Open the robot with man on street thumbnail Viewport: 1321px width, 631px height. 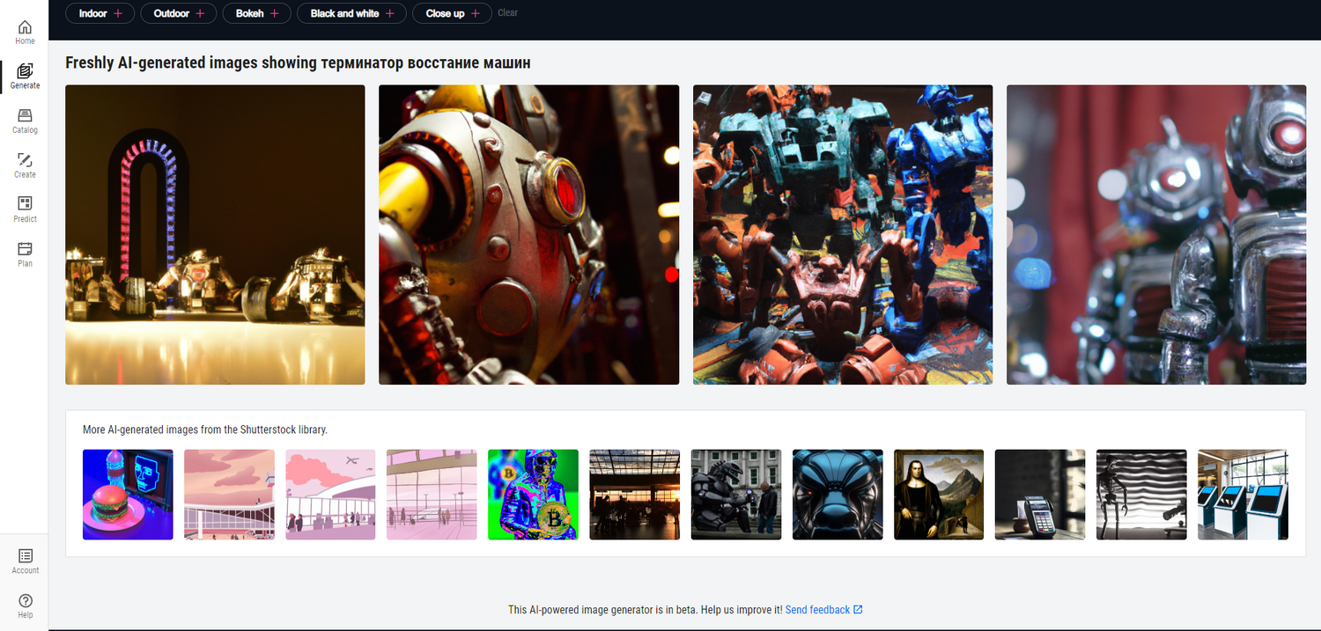pos(736,495)
